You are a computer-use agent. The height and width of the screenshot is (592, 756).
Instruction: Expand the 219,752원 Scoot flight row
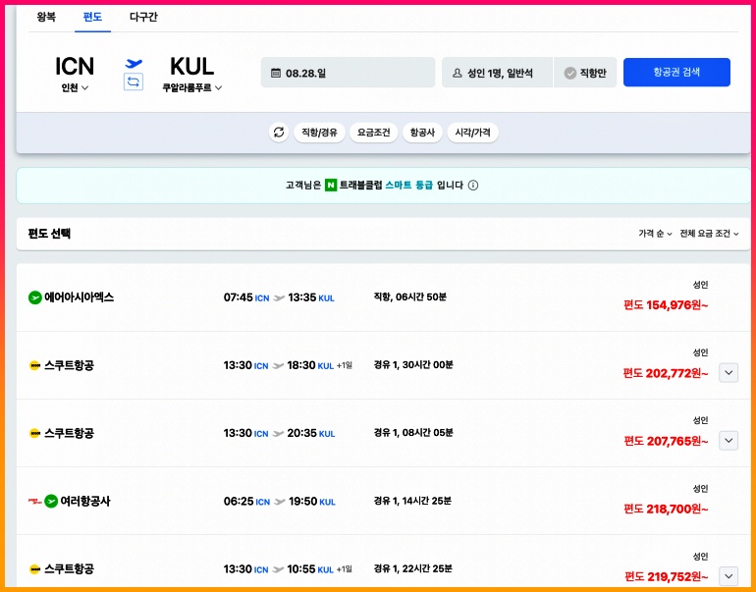point(729,576)
